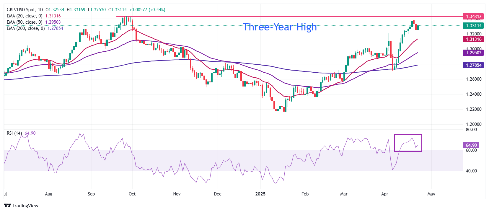Click the 1.26000 level on price axis

(473, 79)
